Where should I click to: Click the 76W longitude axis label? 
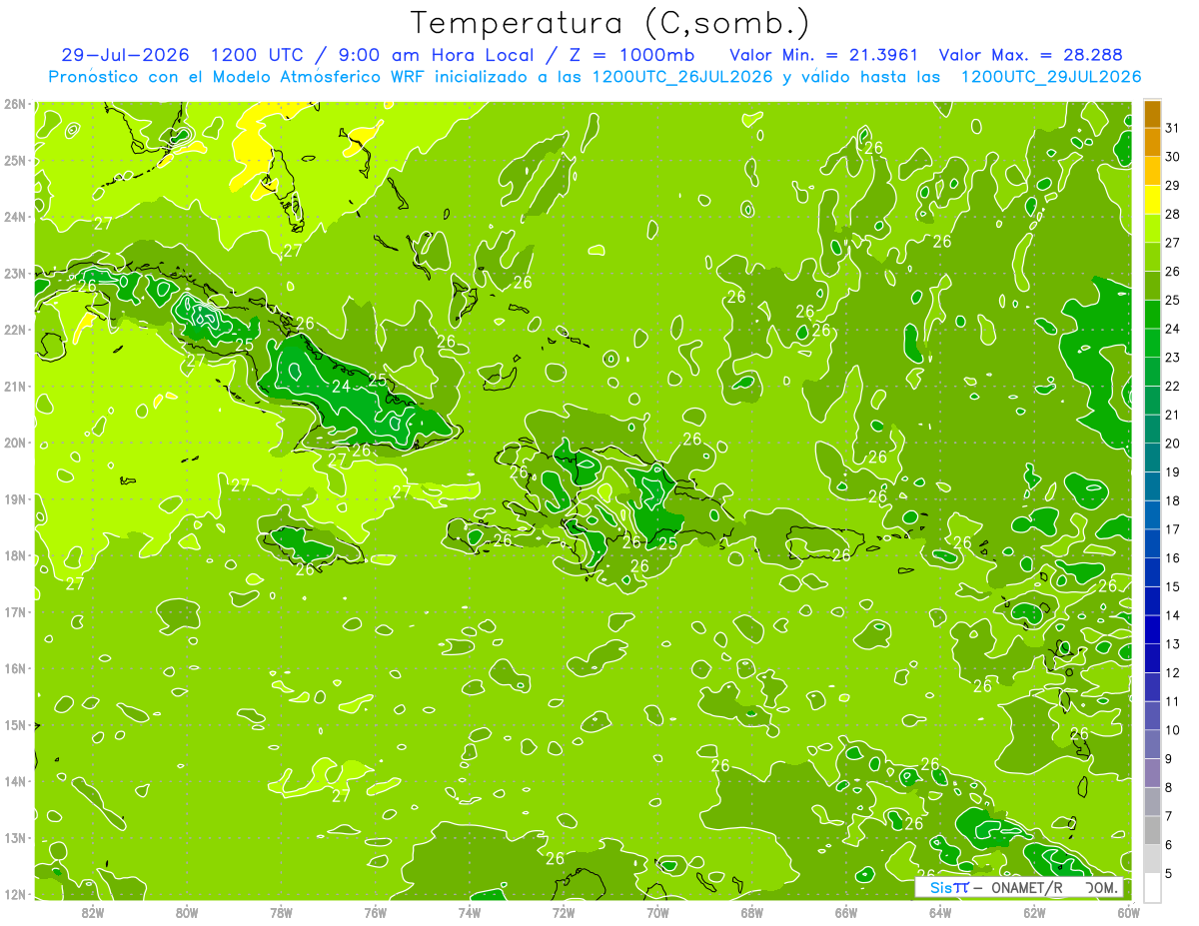(x=375, y=911)
